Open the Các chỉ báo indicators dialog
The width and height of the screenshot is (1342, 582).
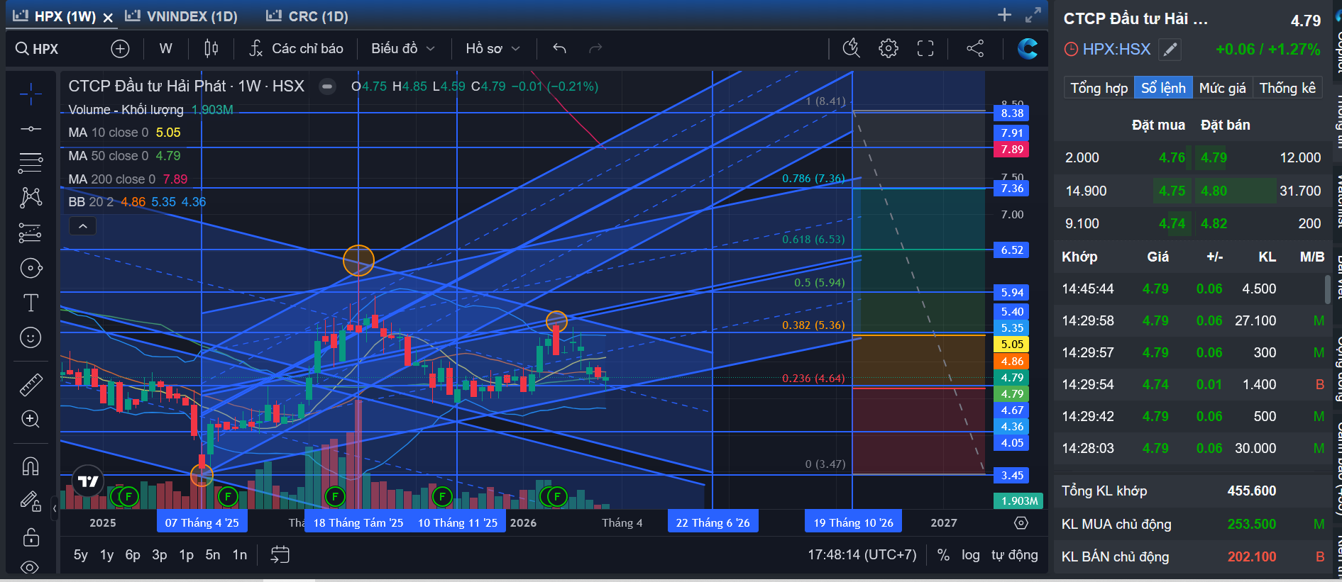coord(296,49)
